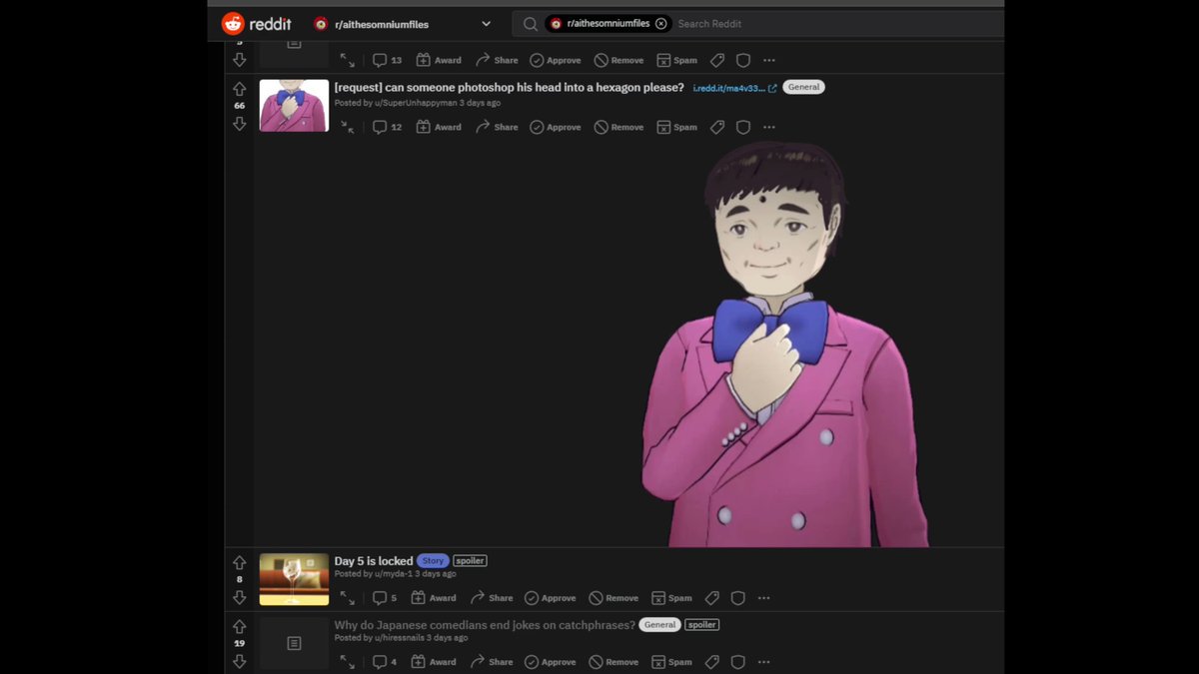Expand the "Day 5 is locked" post preview

pos(347,598)
